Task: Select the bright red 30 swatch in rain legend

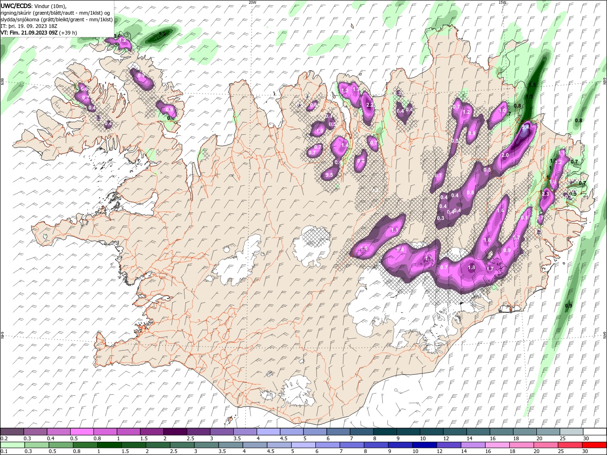Action: [594, 445]
